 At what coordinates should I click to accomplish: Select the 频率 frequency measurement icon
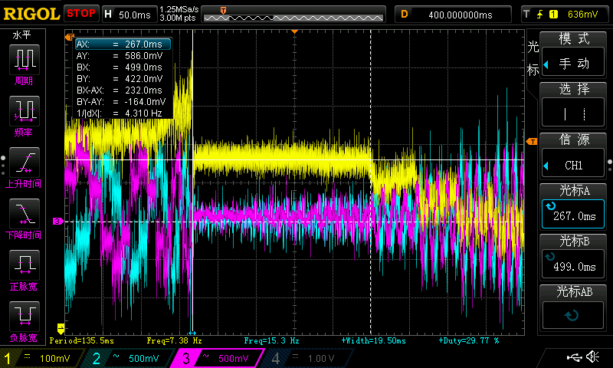tap(25, 112)
